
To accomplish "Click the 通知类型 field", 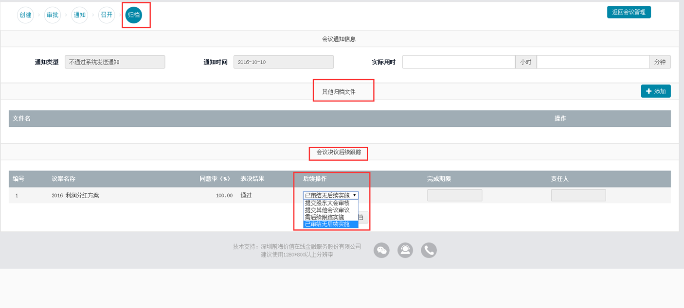I will 115,62.
